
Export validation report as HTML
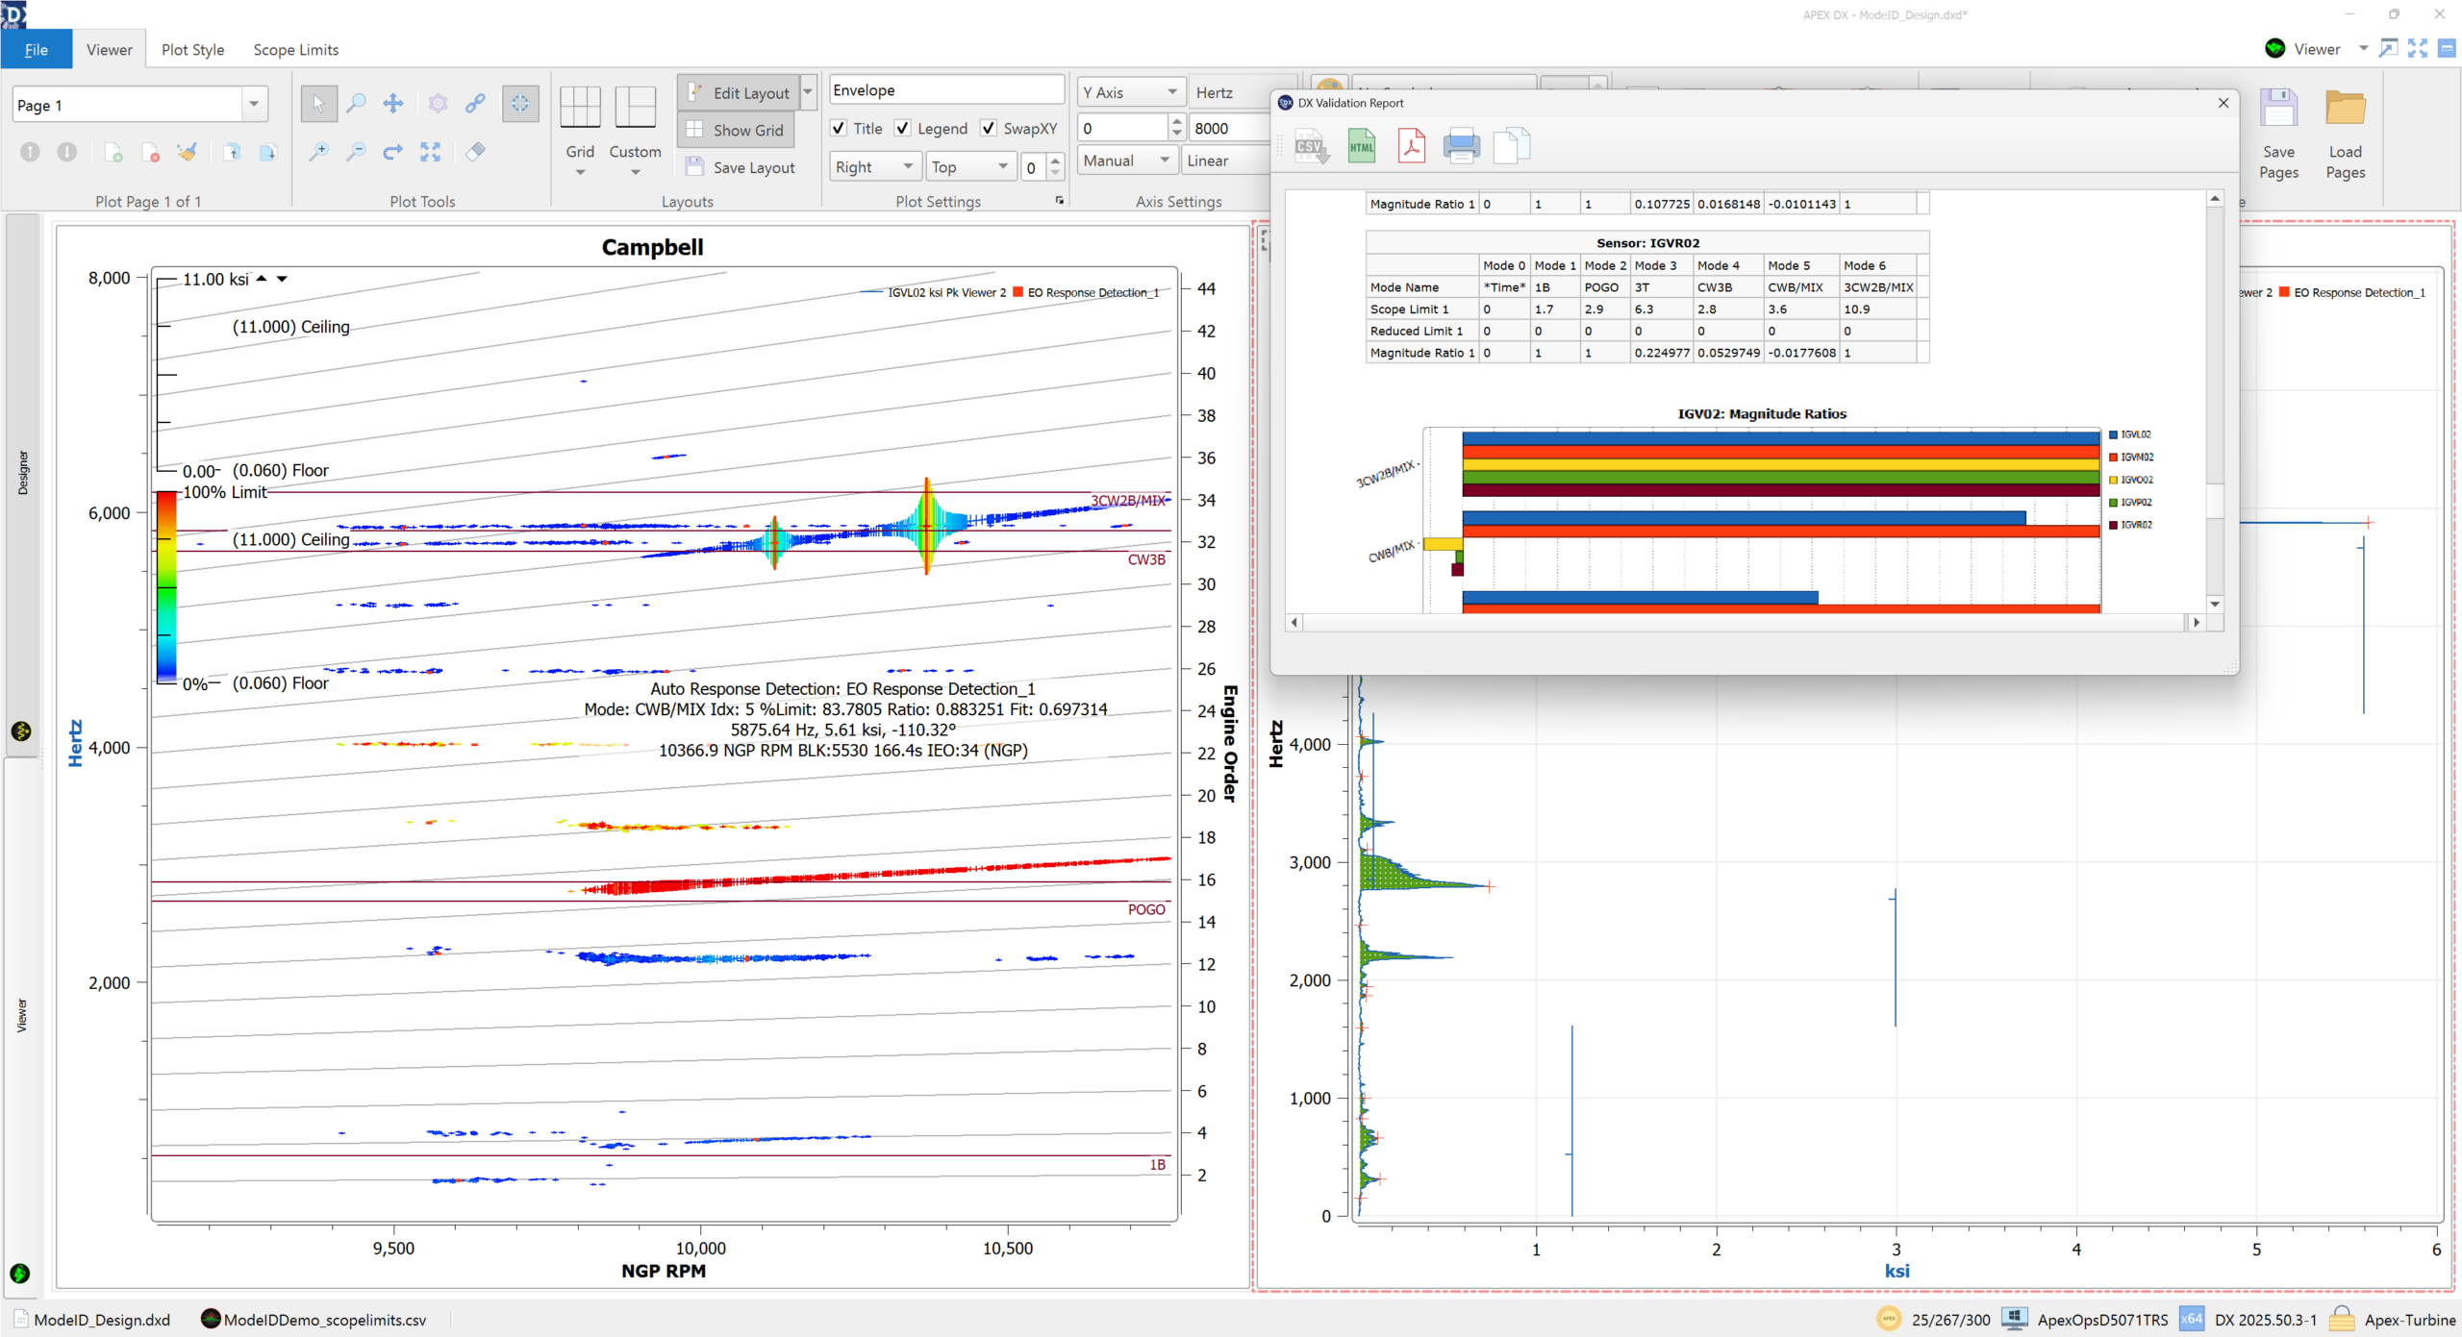pyautogui.click(x=1361, y=147)
